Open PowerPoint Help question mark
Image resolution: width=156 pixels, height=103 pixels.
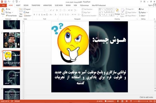tap(141, 2)
